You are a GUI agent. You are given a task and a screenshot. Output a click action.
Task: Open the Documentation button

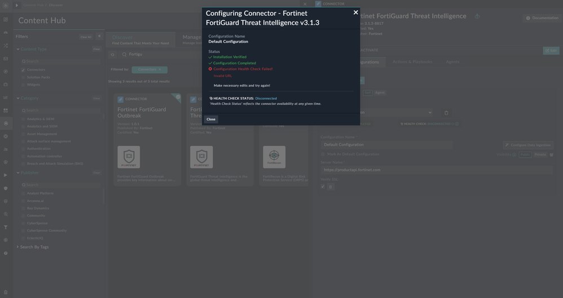[x=542, y=18]
